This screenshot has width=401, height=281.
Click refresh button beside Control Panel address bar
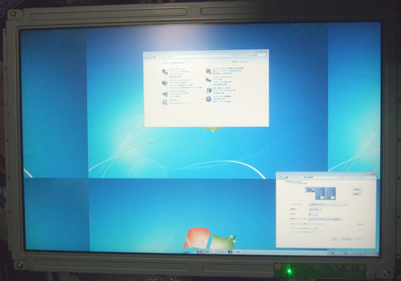pos(234,56)
